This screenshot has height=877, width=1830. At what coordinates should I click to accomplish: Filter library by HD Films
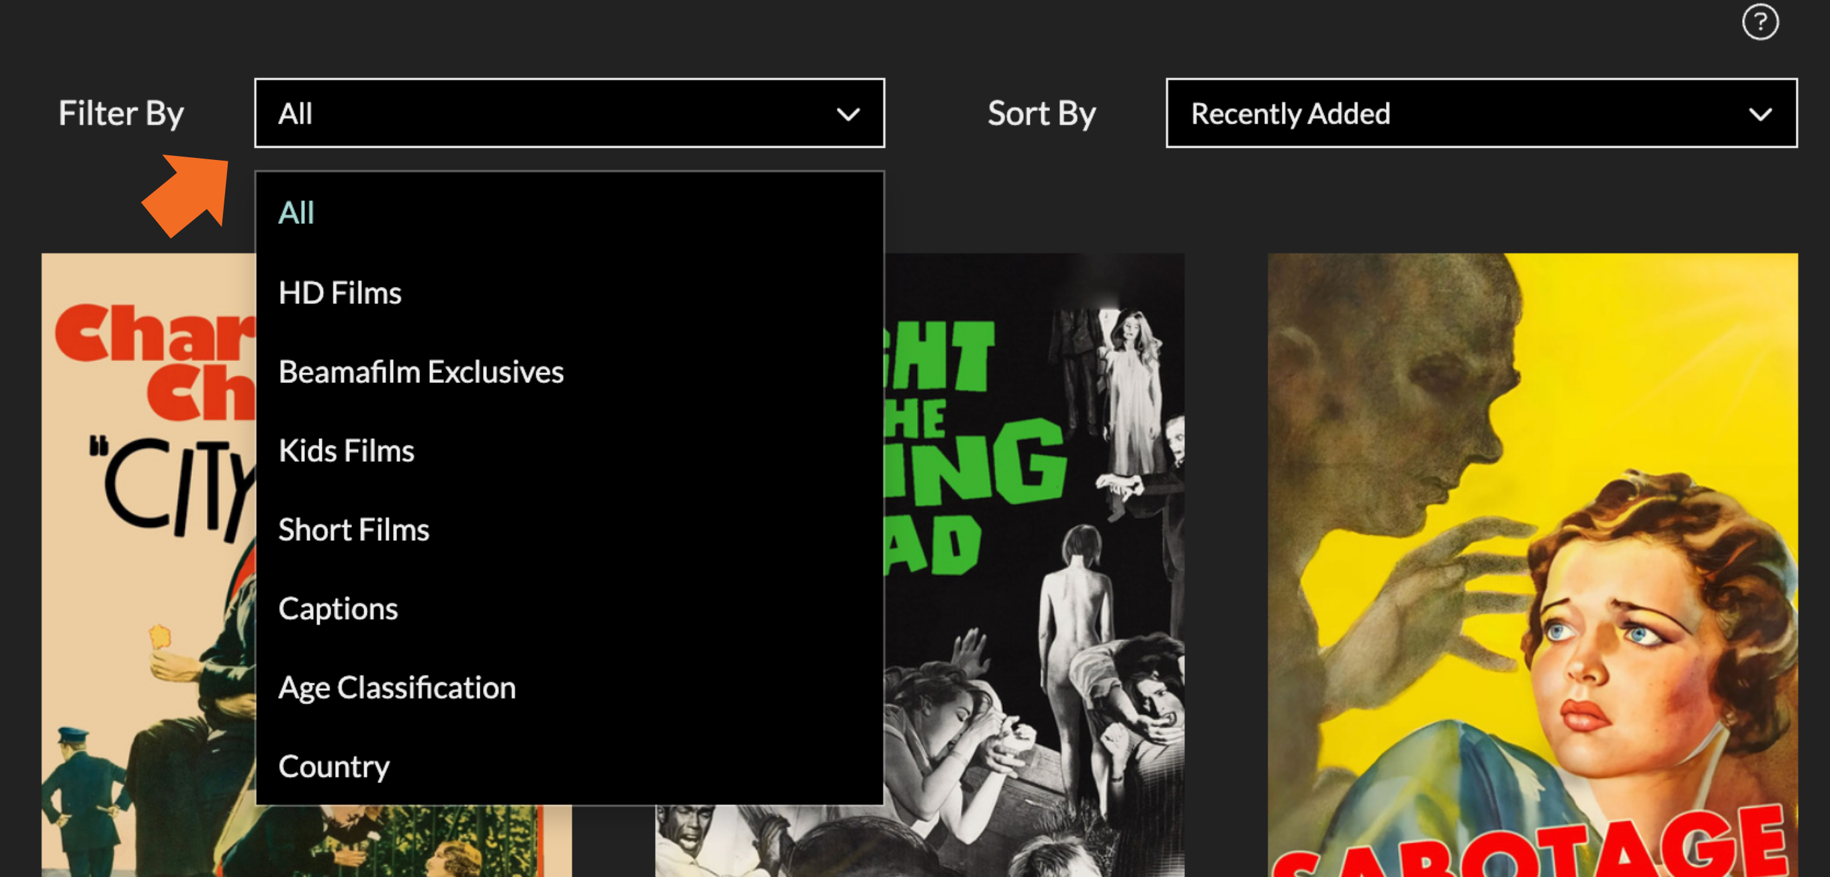341,292
